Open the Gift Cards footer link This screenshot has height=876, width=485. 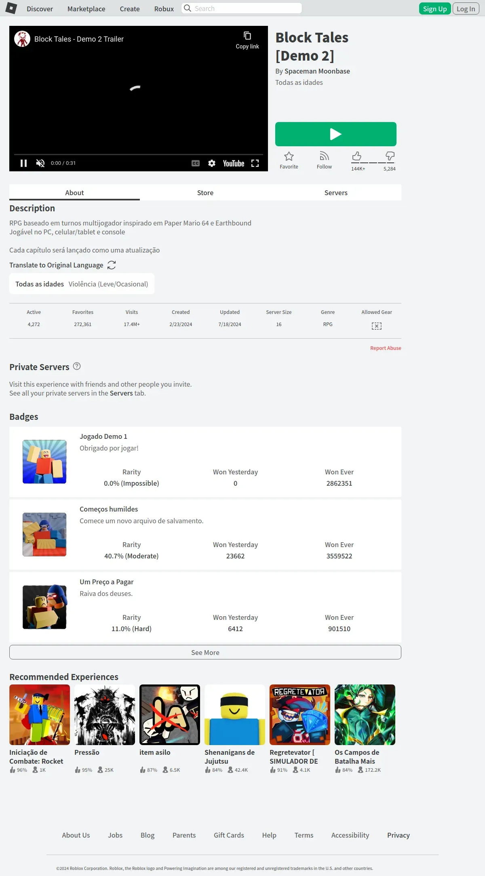point(229,835)
